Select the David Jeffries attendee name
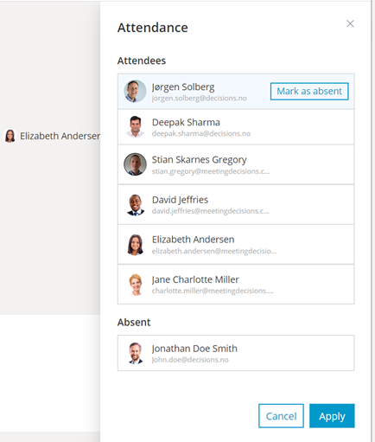This screenshot has height=442, width=375. [180, 200]
